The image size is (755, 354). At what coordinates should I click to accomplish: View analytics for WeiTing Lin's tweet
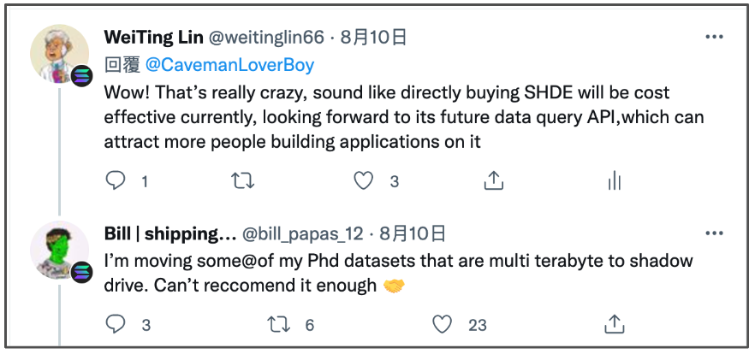(x=613, y=180)
